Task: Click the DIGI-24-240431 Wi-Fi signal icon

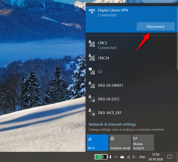Action: tap(92, 85)
